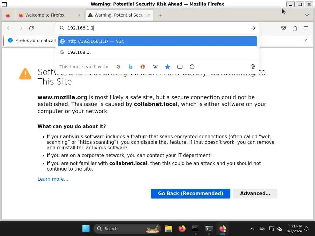Screen dimensions: 315x236
Task: Search this time with Bing
Action: pyautogui.click(x=131, y=67)
